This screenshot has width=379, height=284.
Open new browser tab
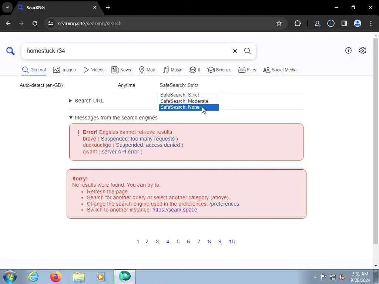(x=108, y=7)
